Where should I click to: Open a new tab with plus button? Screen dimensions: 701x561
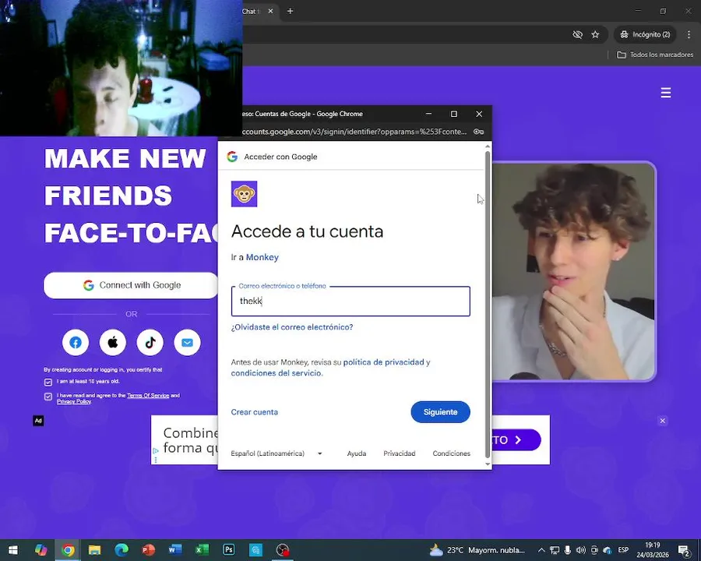(291, 11)
